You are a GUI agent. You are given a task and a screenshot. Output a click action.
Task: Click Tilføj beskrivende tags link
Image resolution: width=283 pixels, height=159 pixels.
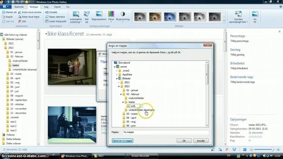pyautogui.click(x=242, y=82)
